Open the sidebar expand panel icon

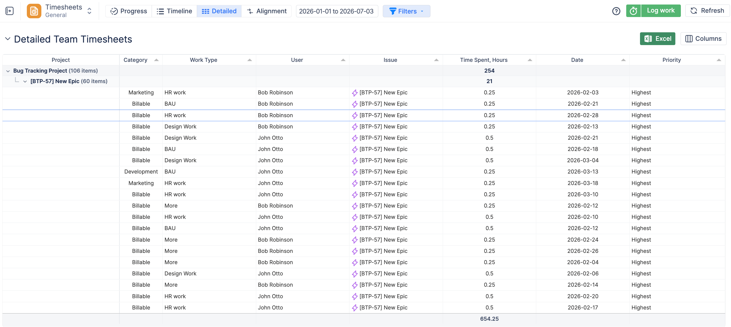tap(9, 11)
